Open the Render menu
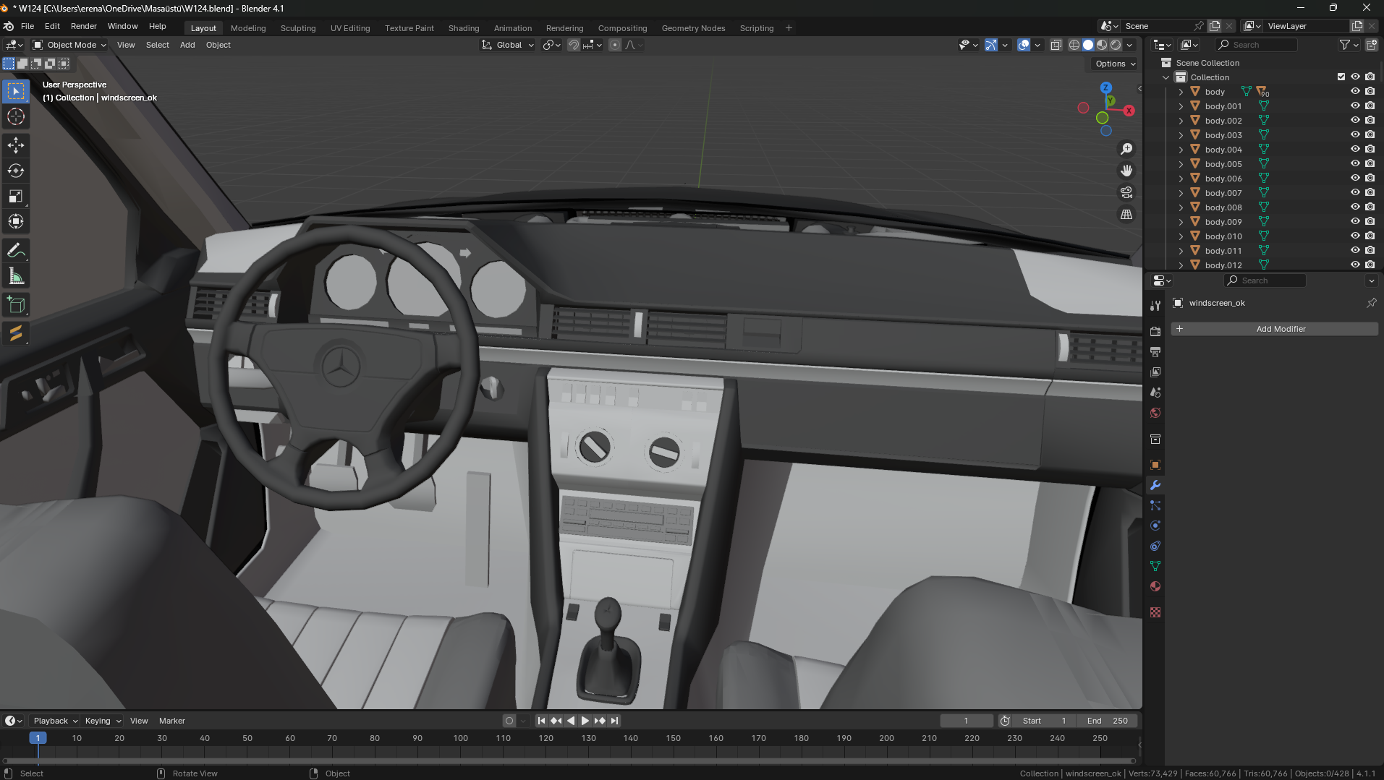This screenshot has width=1384, height=780. tap(84, 26)
